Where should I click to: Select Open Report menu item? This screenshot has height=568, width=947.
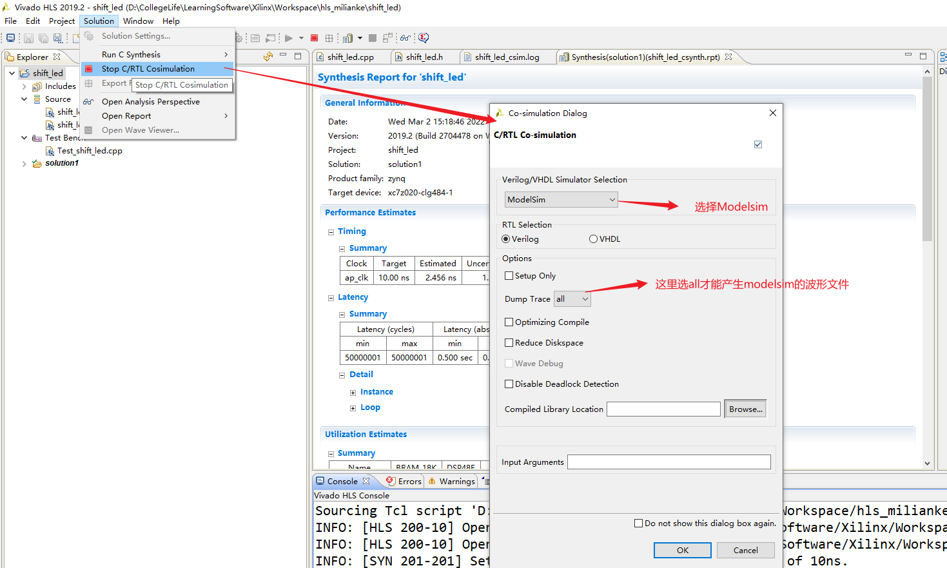[158, 115]
